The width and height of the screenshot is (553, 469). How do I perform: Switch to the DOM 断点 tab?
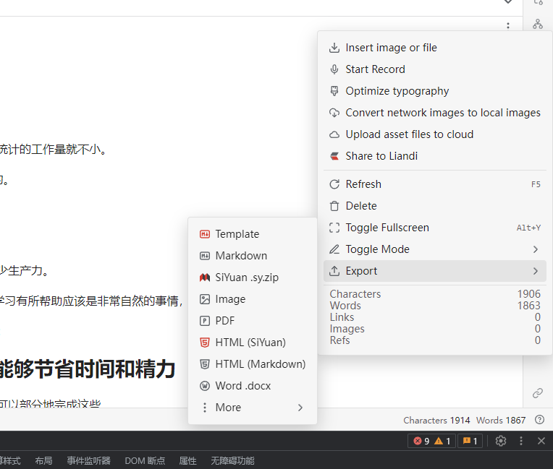pos(145,460)
